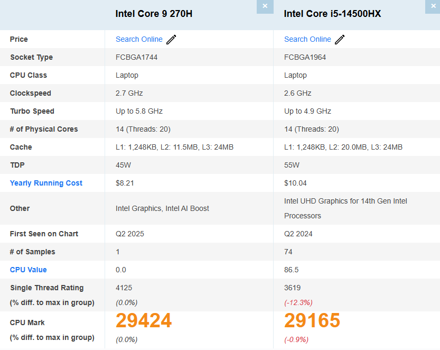Search Online for Intel Core i5-14500HX pricing

[307, 39]
